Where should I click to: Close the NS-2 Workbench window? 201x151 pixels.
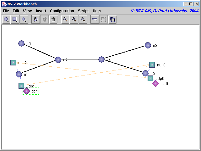click(197, 4)
